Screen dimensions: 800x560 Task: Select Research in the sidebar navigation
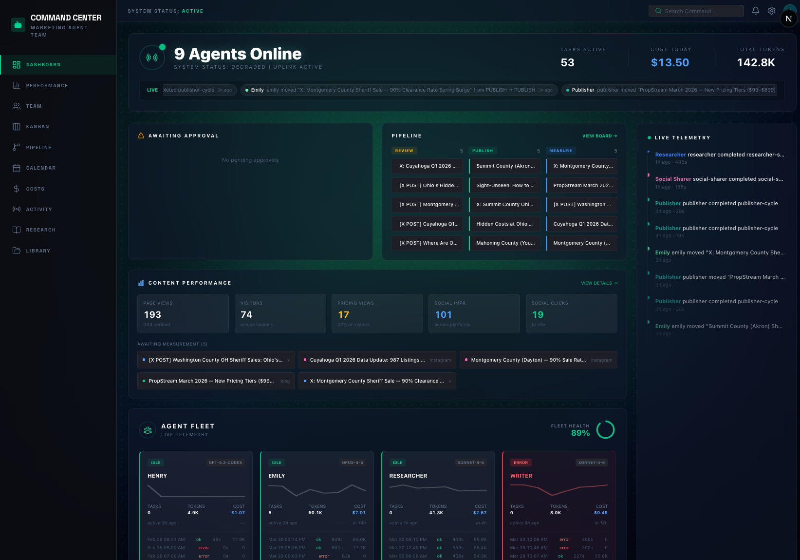click(40, 230)
